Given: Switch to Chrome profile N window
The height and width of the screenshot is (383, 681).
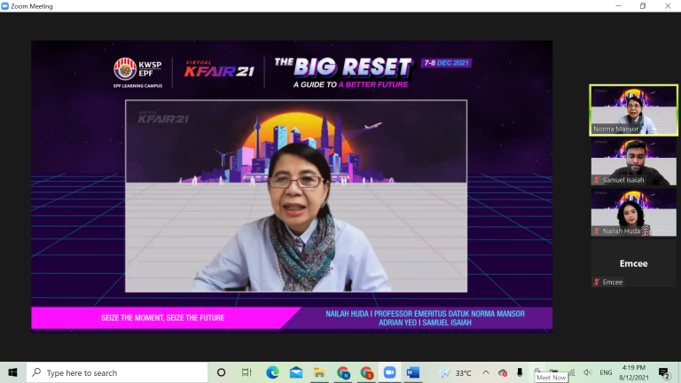Looking at the screenshot, I should click(343, 372).
